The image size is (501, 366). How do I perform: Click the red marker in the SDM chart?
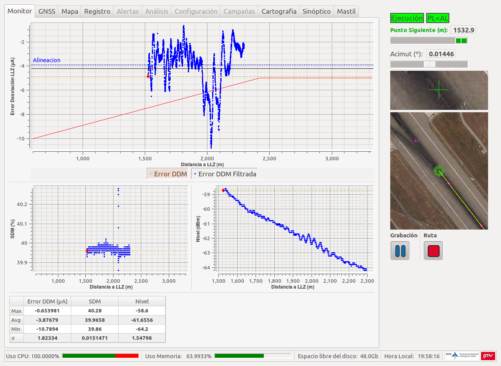(x=87, y=251)
